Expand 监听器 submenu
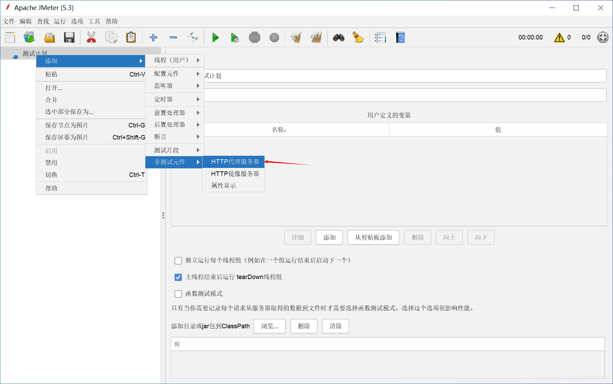 tap(175, 86)
